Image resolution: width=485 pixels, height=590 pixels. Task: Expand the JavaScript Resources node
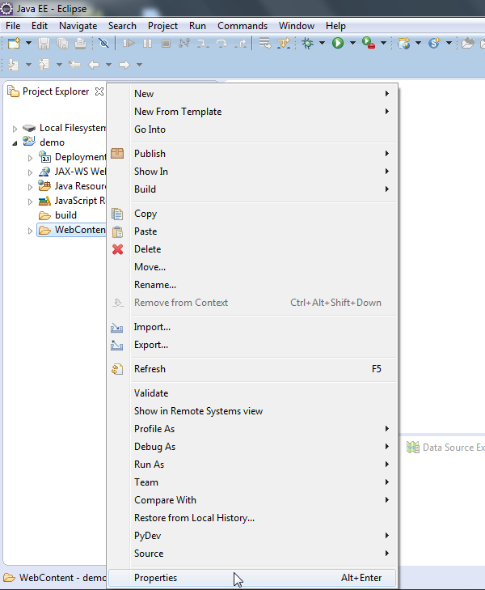click(30, 202)
